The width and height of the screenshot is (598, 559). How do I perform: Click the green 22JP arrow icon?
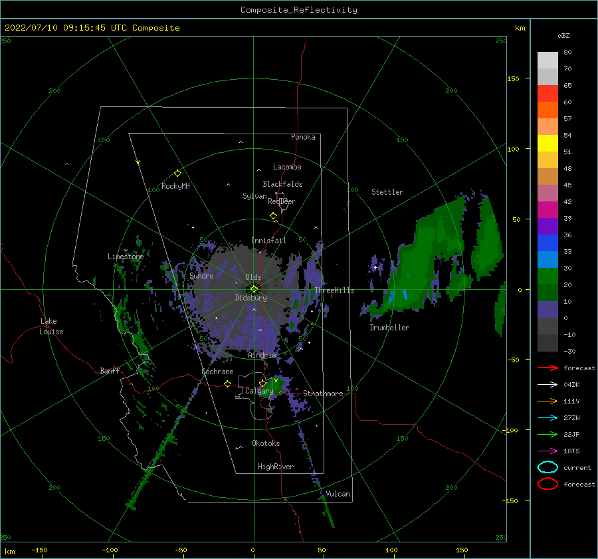(x=548, y=434)
